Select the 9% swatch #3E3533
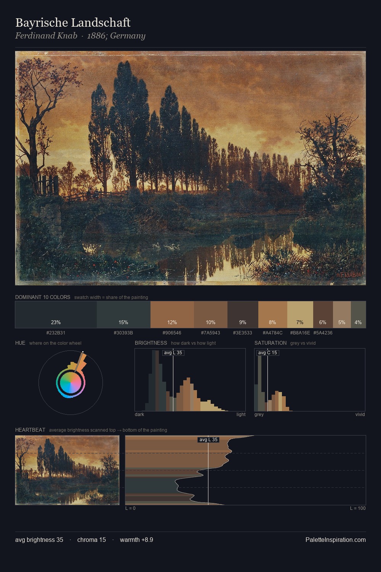 click(x=243, y=315)
